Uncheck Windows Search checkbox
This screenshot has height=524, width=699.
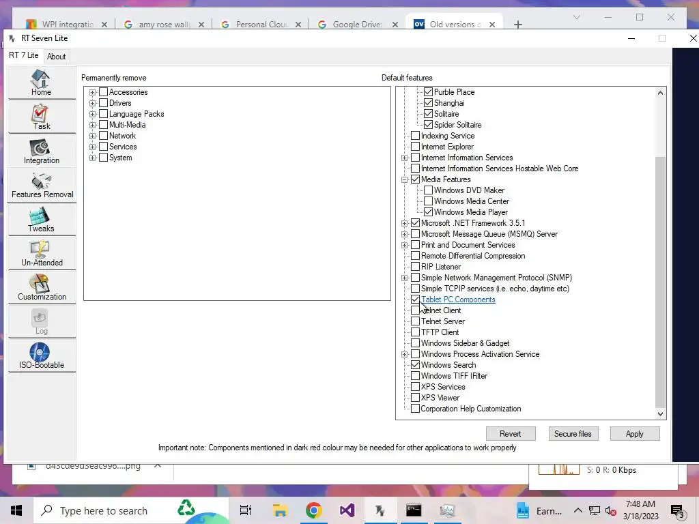(x=415, y=365)
